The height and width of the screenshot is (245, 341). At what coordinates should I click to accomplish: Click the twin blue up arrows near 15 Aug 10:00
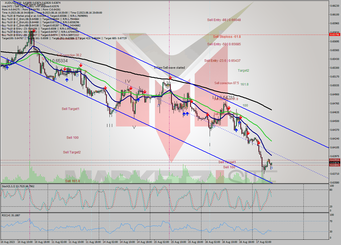click(x=186, y=114)
